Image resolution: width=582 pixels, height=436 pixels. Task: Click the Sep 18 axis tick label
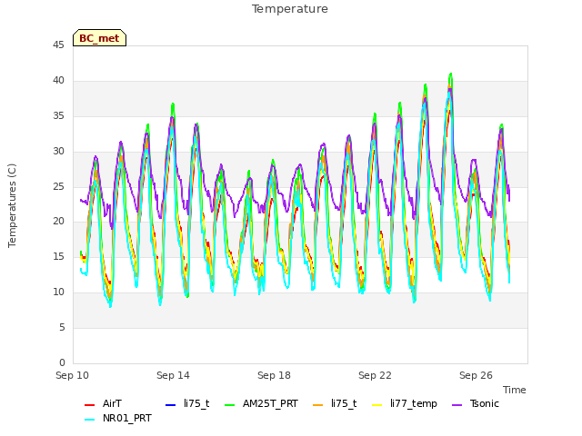(274, 375)
